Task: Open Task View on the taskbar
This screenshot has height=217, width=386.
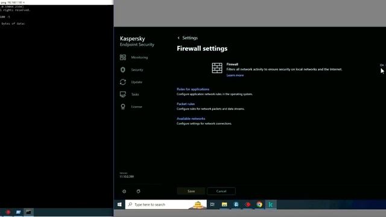Action: coord(212,204)
